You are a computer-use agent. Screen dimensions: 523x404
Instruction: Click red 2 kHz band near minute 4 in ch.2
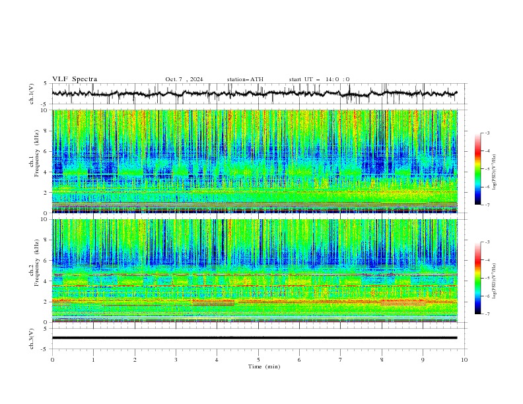[213, 302]
